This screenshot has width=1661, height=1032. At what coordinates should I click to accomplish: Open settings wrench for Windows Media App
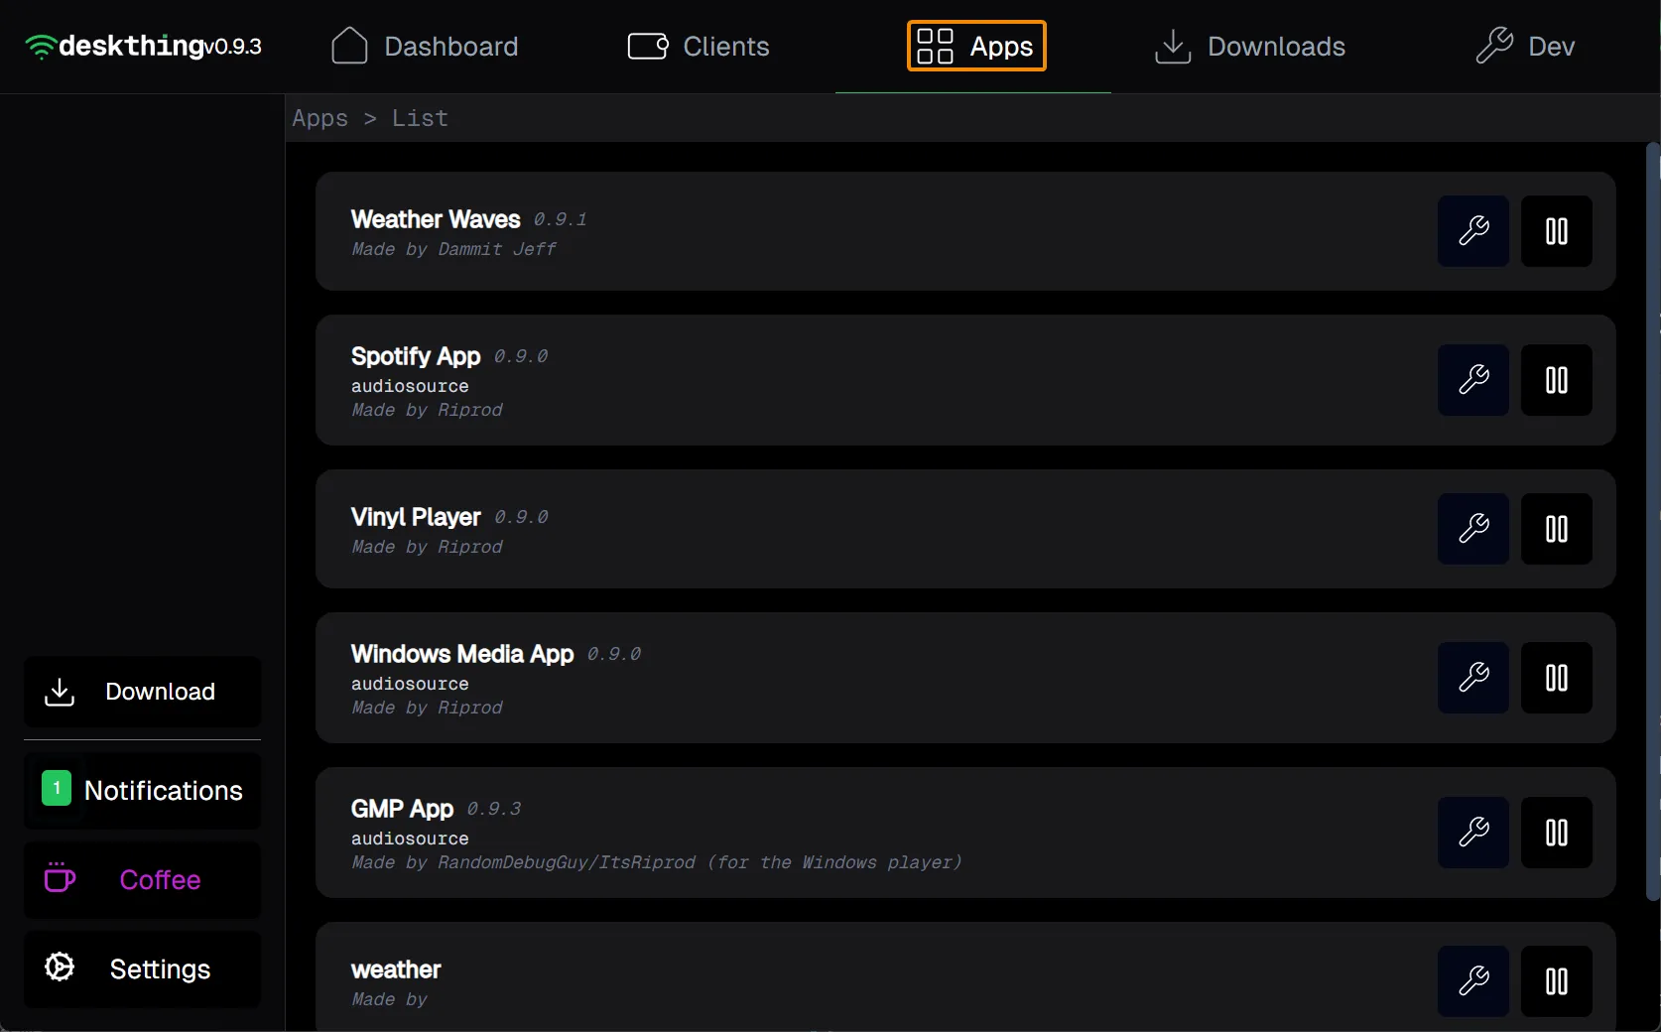(1473, 678)
